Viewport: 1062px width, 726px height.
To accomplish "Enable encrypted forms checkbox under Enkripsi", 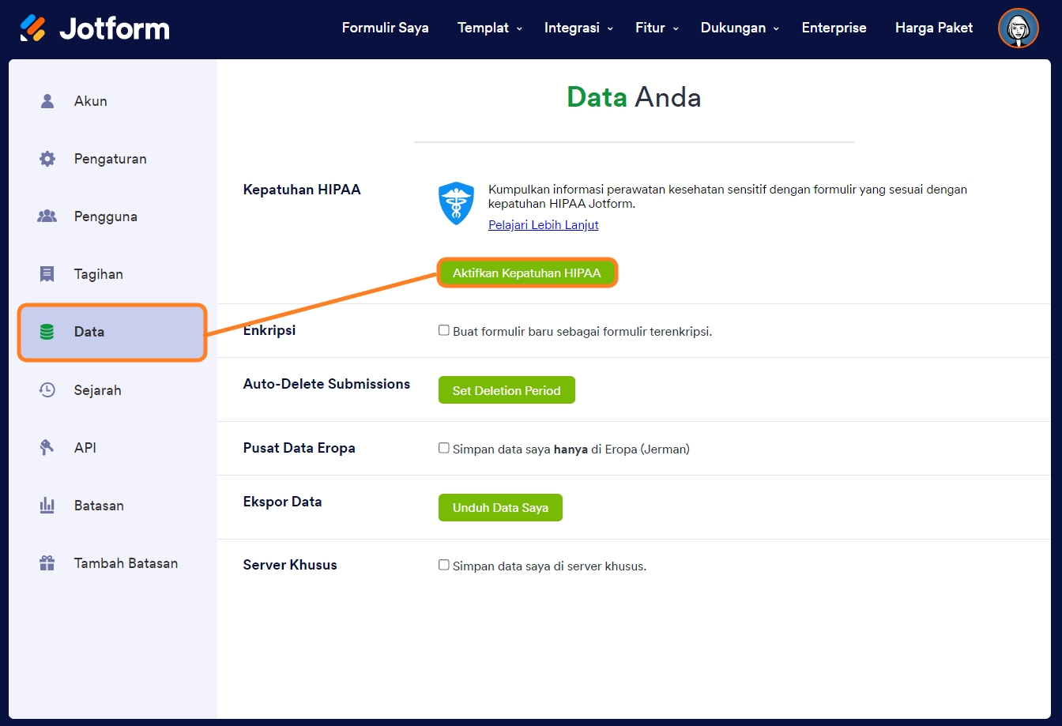I will tap(444, 330).
